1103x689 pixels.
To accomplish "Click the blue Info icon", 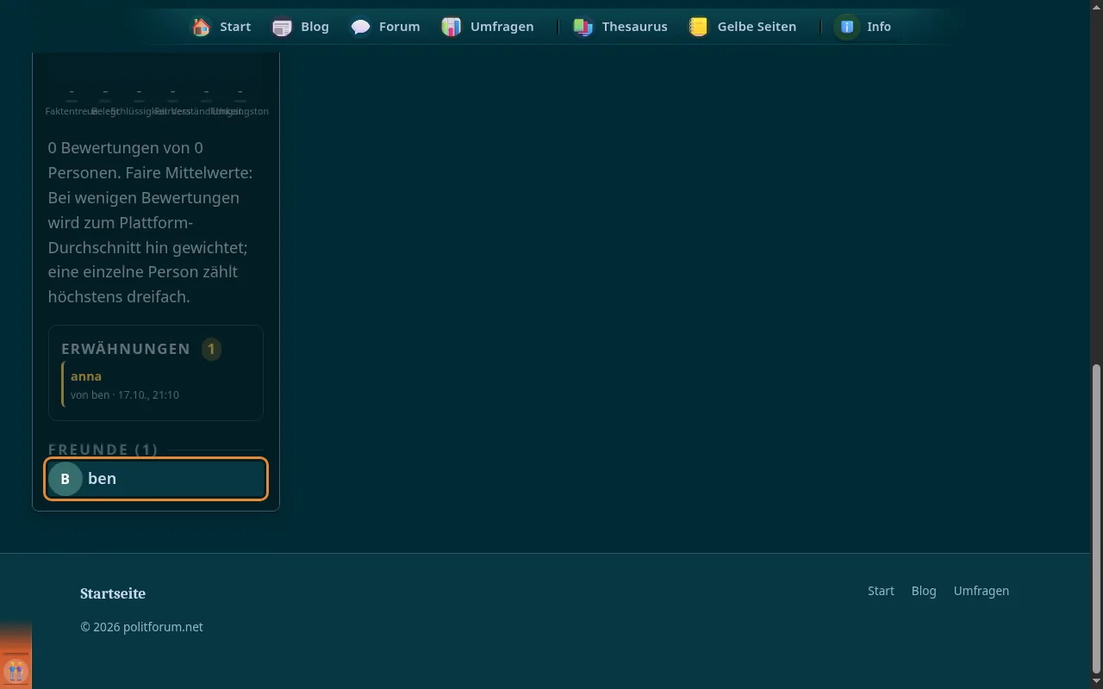I will (847, 27).
